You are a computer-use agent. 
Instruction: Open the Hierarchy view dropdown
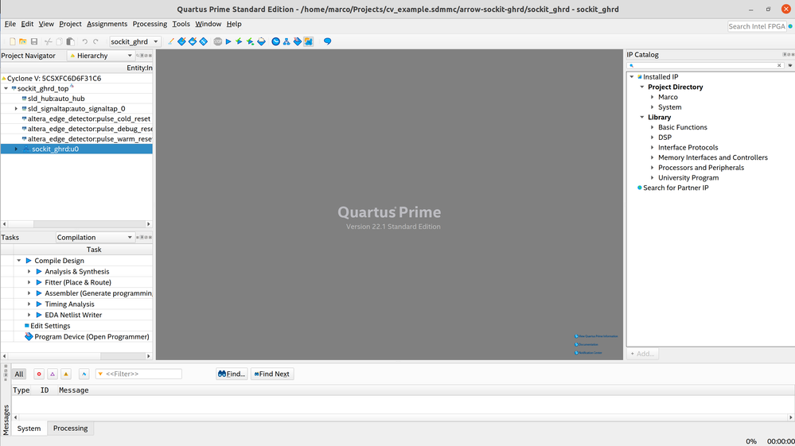(101, 56)
